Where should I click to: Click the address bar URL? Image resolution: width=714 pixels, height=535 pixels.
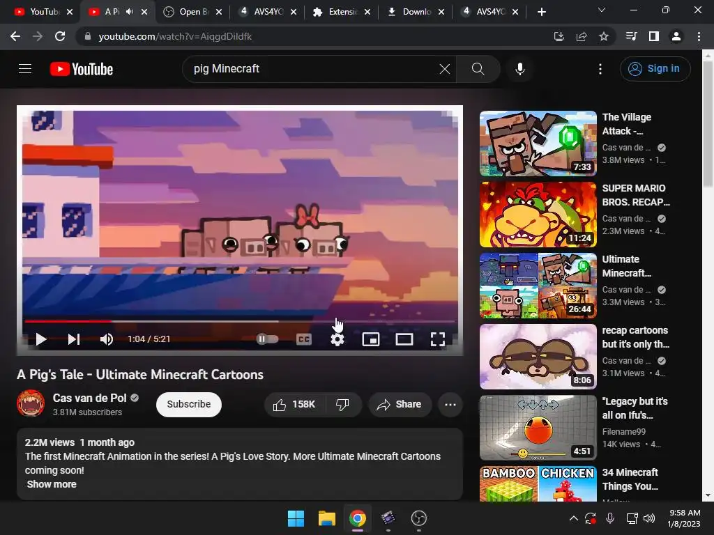175,36
